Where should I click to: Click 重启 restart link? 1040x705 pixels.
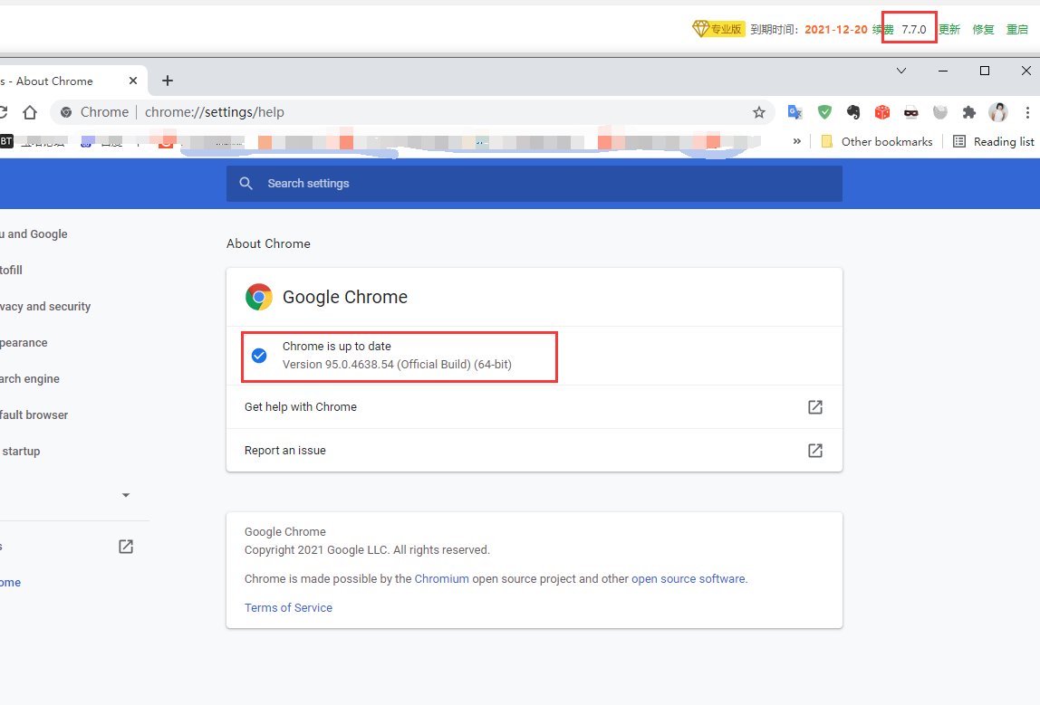pyautogui.click(x=1017, y=30)
